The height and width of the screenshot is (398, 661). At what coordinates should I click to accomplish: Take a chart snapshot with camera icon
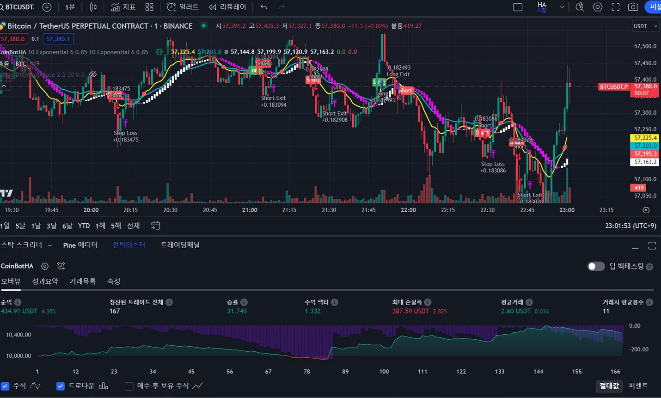633,7
